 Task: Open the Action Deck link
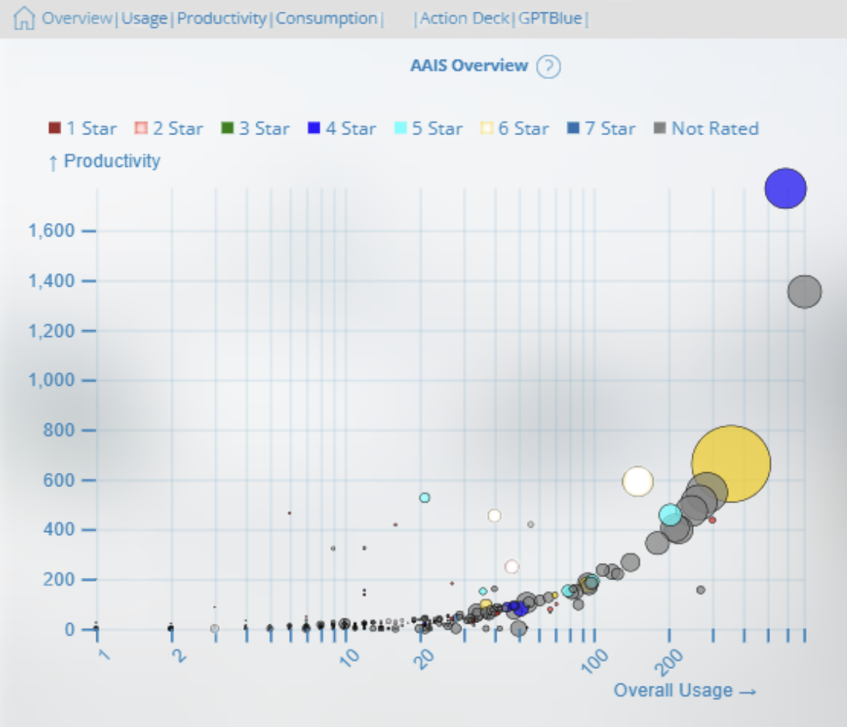tap(465, 19)
